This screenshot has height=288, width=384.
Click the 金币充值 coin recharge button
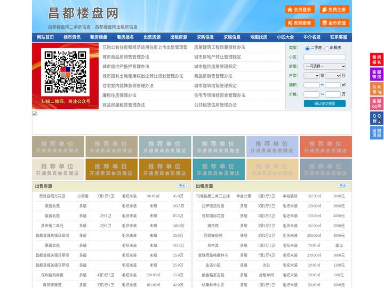(334, 23)
